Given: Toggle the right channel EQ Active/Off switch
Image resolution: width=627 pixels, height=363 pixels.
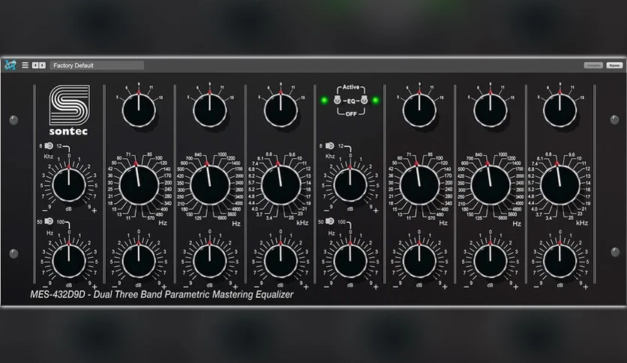Looking at the screenshot, I should [364, 100].
